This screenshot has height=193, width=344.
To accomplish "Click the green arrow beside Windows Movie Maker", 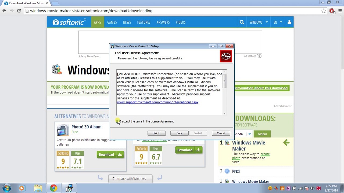I will (x=286, y=143).
